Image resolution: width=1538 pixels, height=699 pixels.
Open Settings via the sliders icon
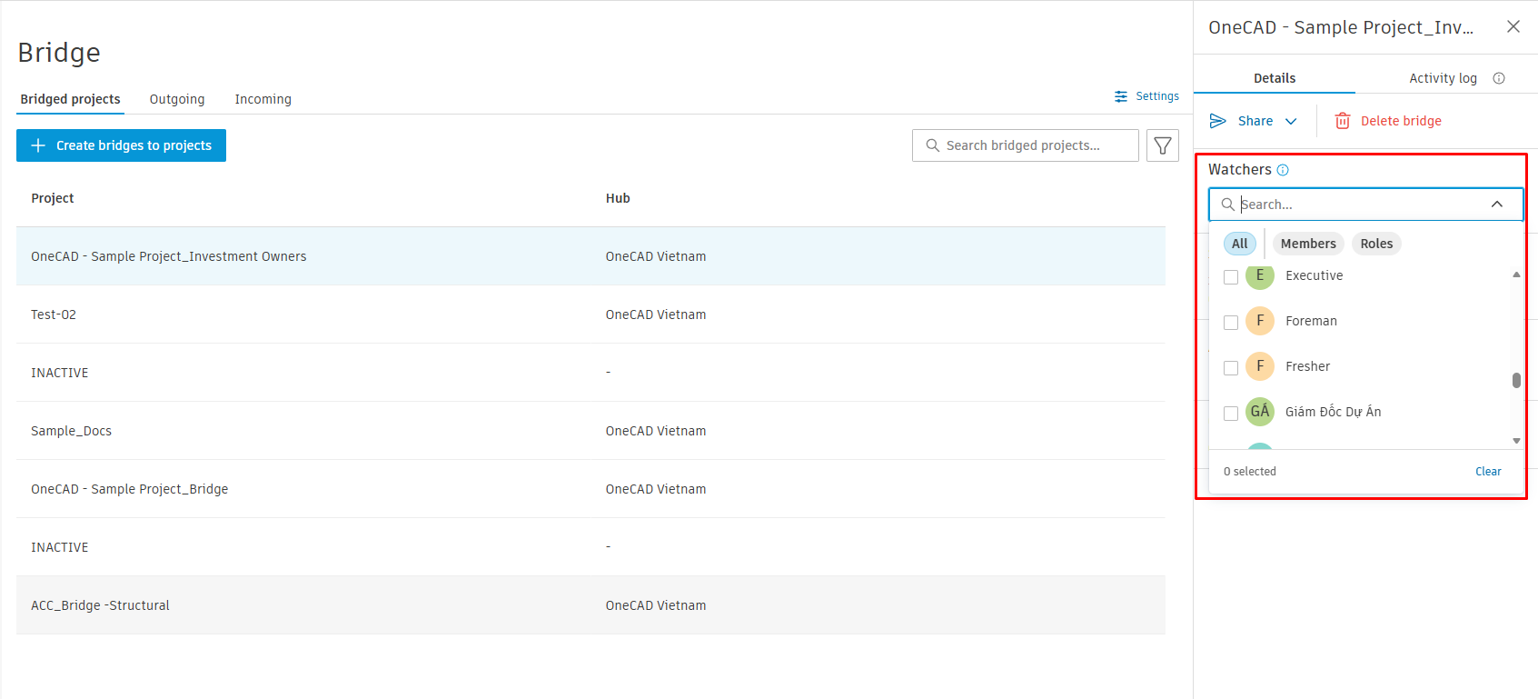coord(1121,96)
